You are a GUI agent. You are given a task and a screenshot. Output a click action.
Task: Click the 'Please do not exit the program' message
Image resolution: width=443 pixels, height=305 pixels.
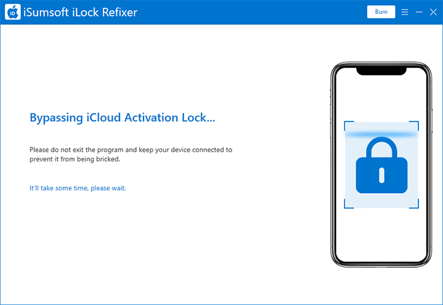131,154
